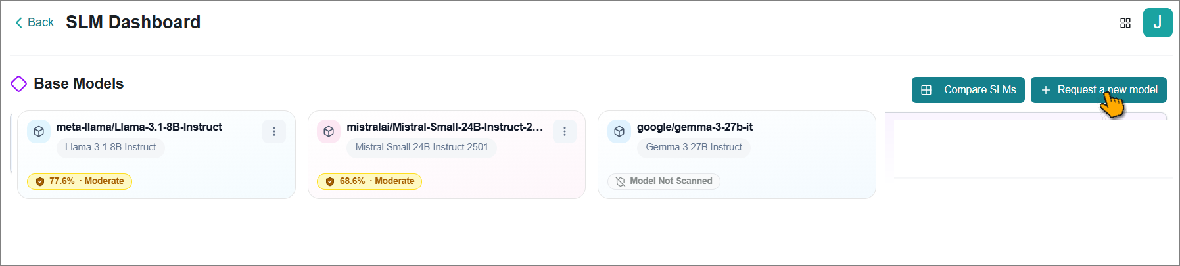Click Request a new model button
1180x266 pixels.
click(1098, 90)
